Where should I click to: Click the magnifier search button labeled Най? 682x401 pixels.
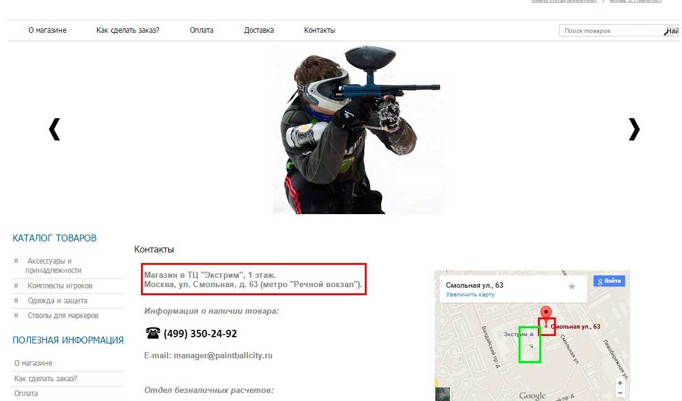pyautogui.click(x=671, y=31)
